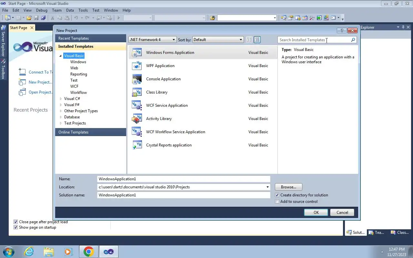
Task: Switch to the Recent Templates section
Action: (x=91, y=38)
